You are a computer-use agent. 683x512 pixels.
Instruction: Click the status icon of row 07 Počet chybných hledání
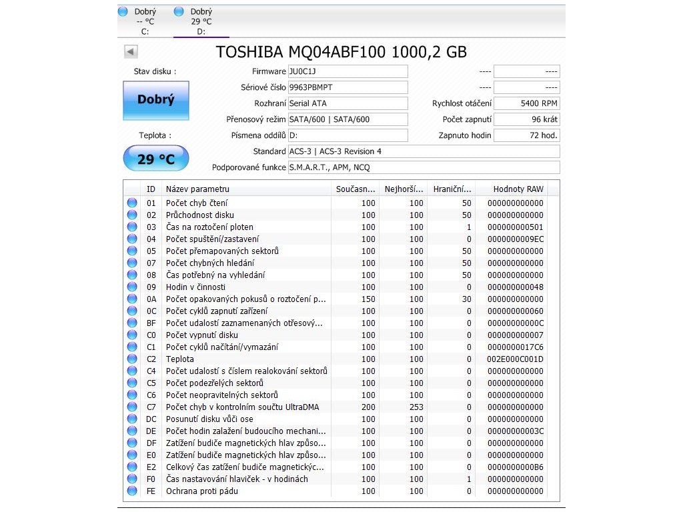point(132,263)
